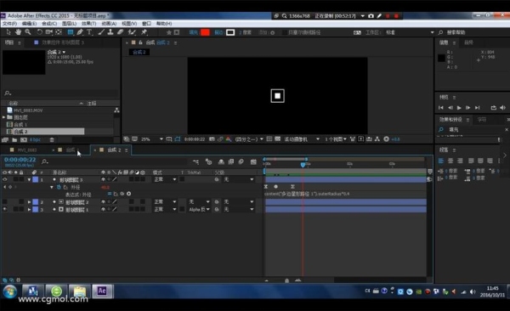Viewport: 510px width, 311px height.
Task: Select the Hand tool
Action: 18,32
